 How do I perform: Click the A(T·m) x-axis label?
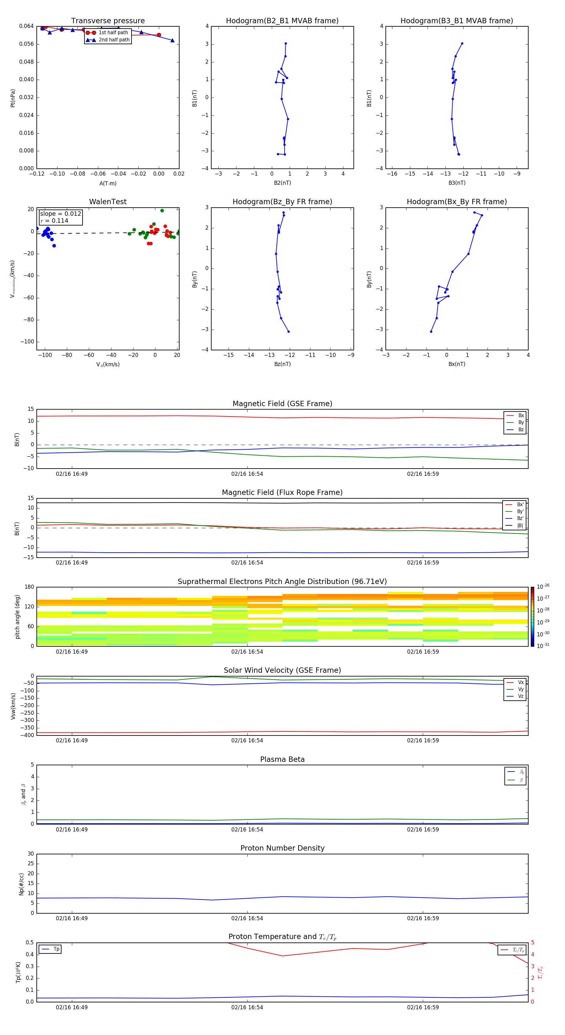[x=108, y=183]
